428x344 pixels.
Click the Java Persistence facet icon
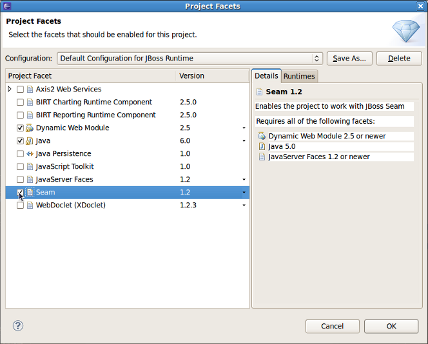(x=30, y=154)
